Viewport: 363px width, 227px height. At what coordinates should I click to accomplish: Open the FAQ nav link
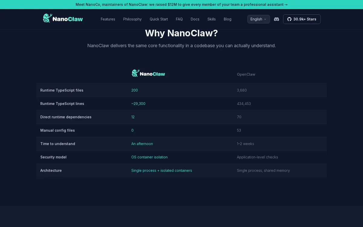tap(179, 19)
